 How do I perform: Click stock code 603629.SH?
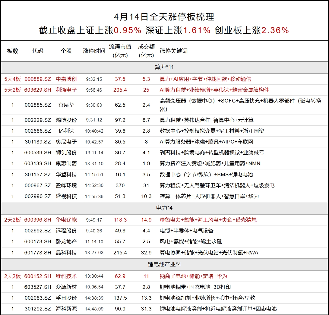(x=38, y=90)
